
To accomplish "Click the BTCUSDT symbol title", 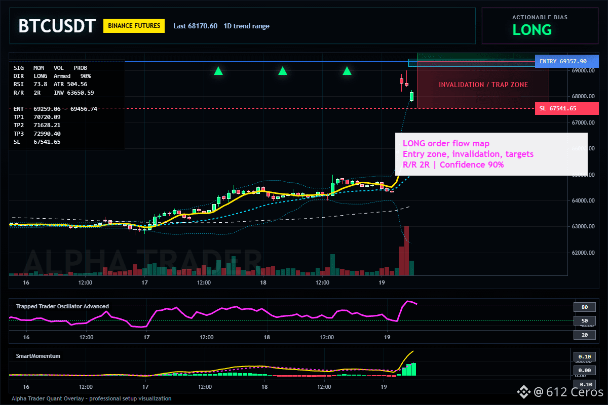I will (57, 26).
